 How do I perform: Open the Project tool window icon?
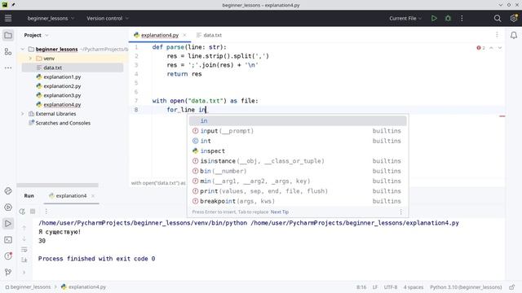coord(8,35)
